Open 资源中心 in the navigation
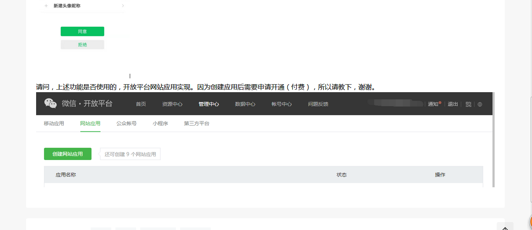 tap(172, 104)
